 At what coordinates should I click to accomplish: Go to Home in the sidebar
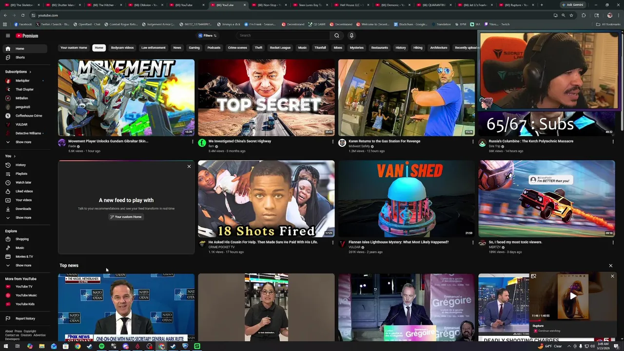[x=26, y=49]
